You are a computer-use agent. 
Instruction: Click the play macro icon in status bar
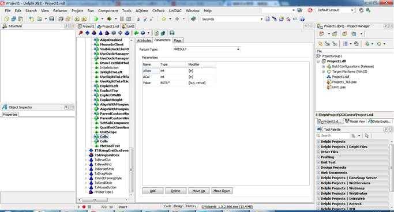[x=78, y=207]
